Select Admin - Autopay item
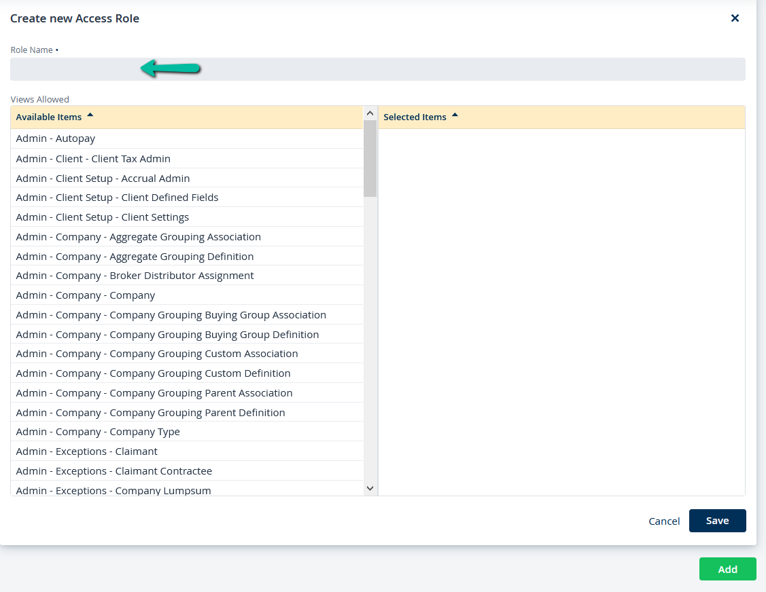 point(56,138)
